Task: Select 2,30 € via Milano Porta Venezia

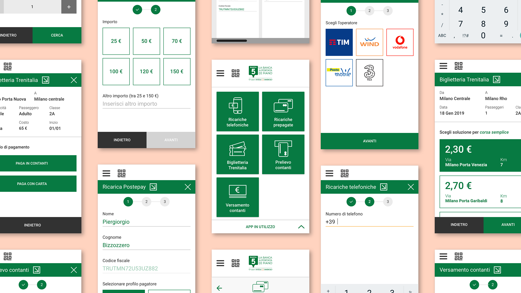Action: 480,155
